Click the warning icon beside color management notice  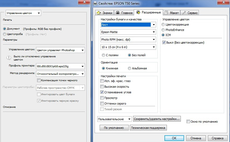coord(9,58)
